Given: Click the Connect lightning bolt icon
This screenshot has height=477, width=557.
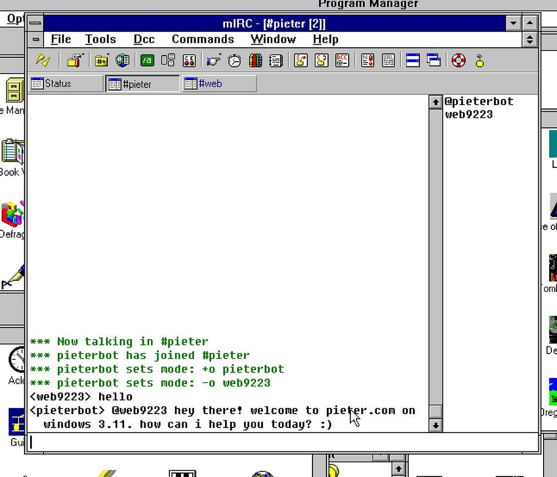Looking at the screenshot, I should pyautogui.click(x=43, y=60).
